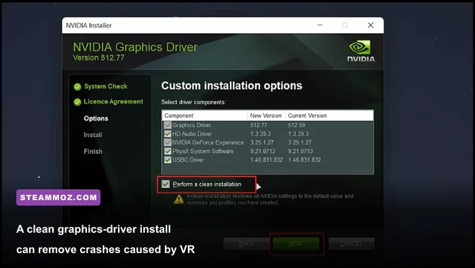This screenshot has height=268, width=475.
Task: Click the Custom installation options heading
Action: pos(232,85)
